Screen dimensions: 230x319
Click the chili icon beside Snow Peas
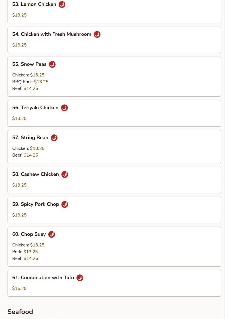point(52,64)
